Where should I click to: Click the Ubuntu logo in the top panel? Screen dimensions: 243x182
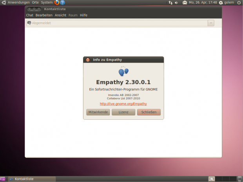[x=4, y=2]
